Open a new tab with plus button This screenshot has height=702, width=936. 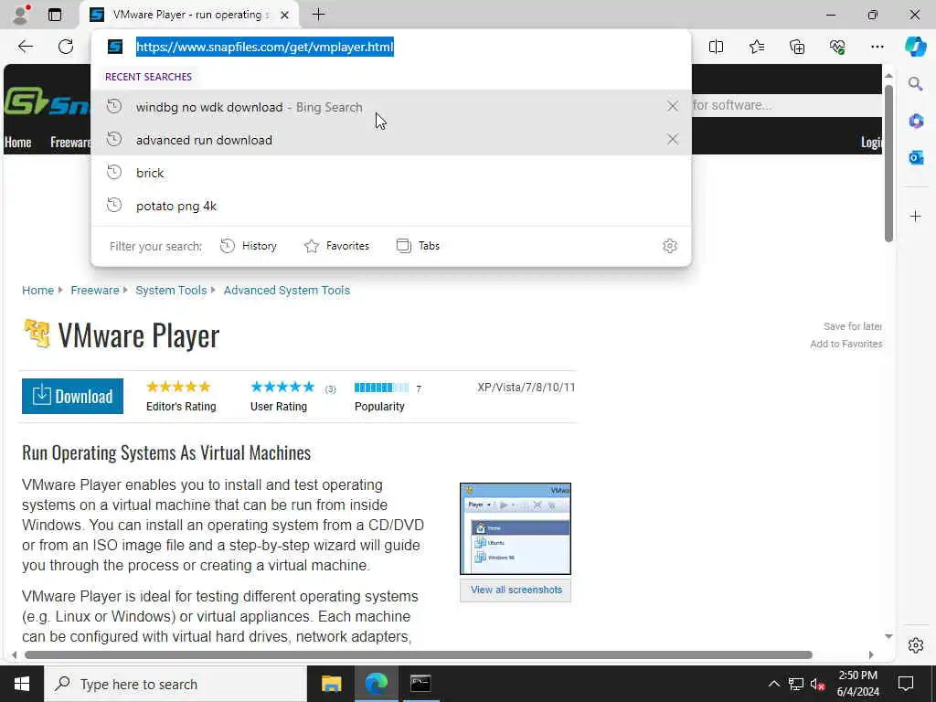point(319,15)
